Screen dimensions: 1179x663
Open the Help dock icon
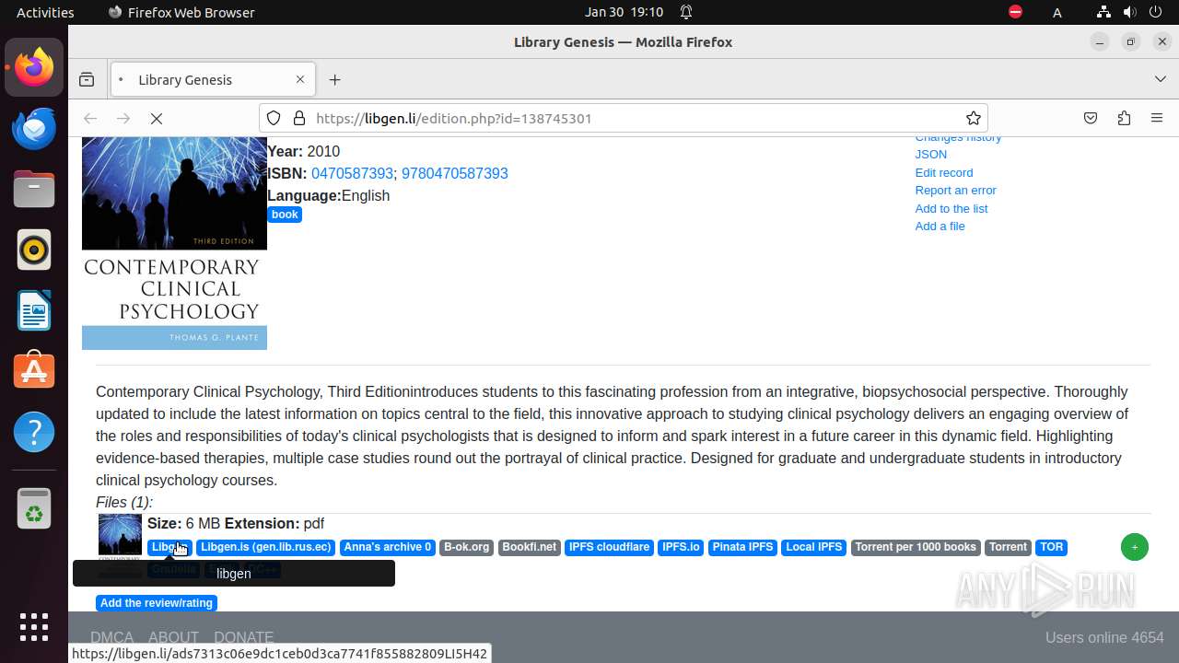point(34,432)
